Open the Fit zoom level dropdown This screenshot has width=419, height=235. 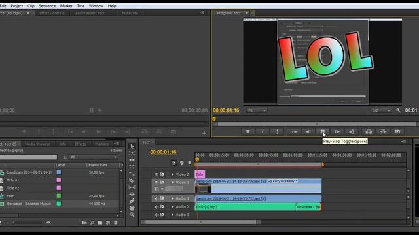click(257, 110)
